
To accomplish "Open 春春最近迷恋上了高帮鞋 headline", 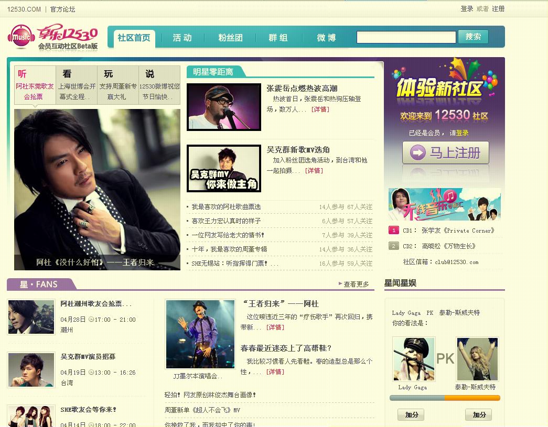I will 286,348.
